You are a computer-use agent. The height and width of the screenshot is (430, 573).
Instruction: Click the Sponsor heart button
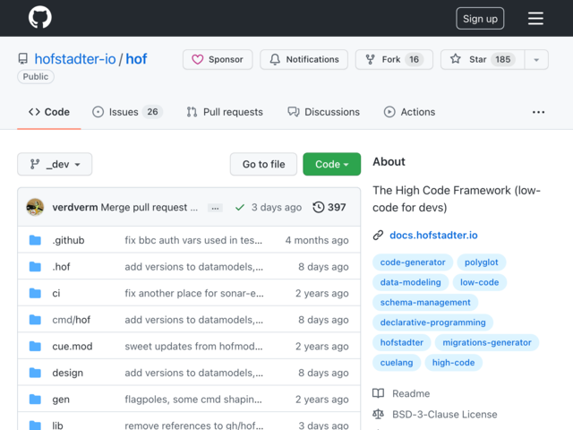pyautogui.click(x=218, y=59)
